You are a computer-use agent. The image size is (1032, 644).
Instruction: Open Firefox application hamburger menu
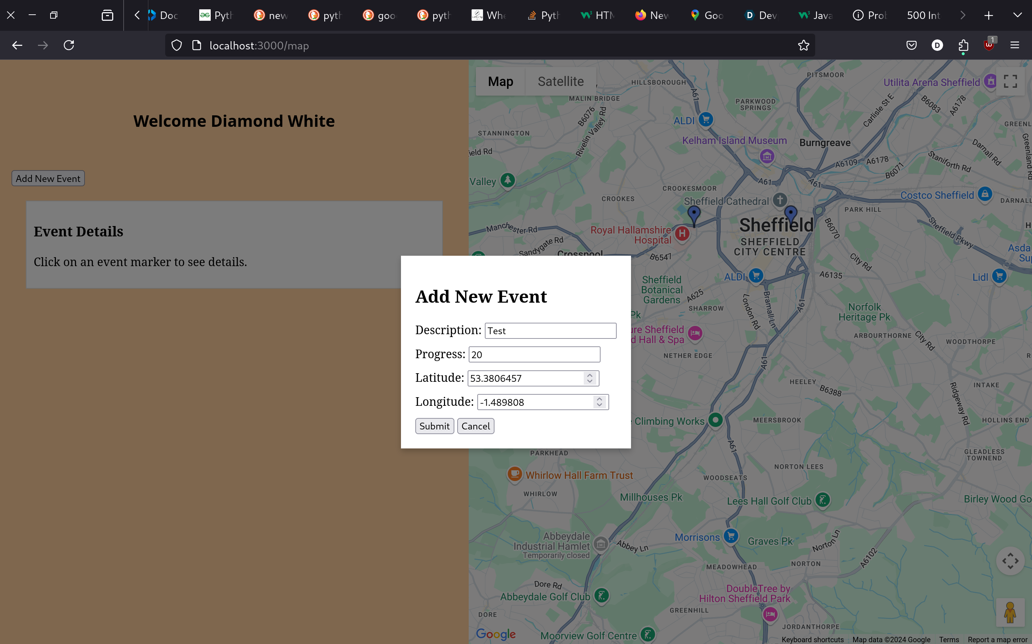click(1014, 45)
